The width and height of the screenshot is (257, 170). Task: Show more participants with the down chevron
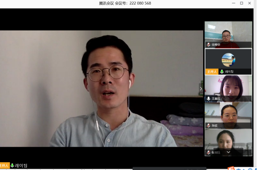point(228,152)
